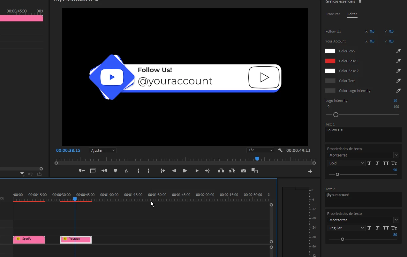
Task: Toggle all caps for Text 2
Action: pos(386,228)
